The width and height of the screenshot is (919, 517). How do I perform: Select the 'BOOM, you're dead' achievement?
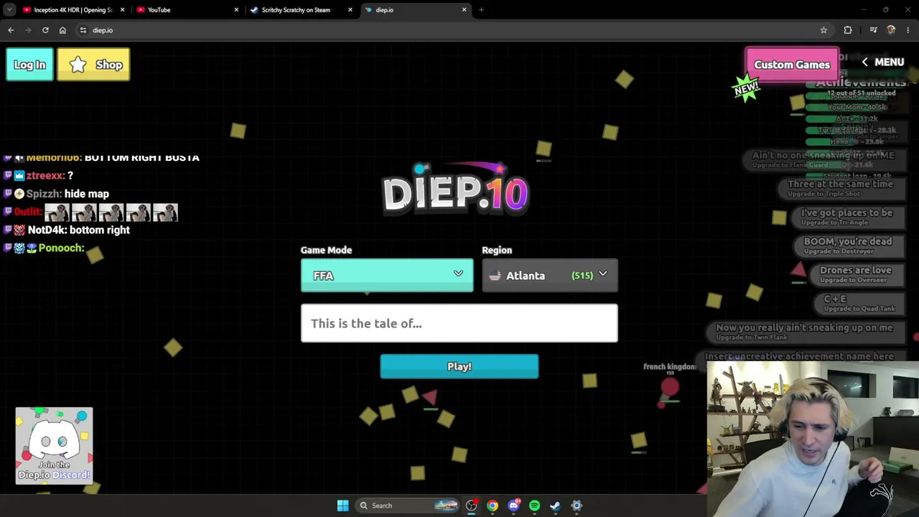(848, 246)
